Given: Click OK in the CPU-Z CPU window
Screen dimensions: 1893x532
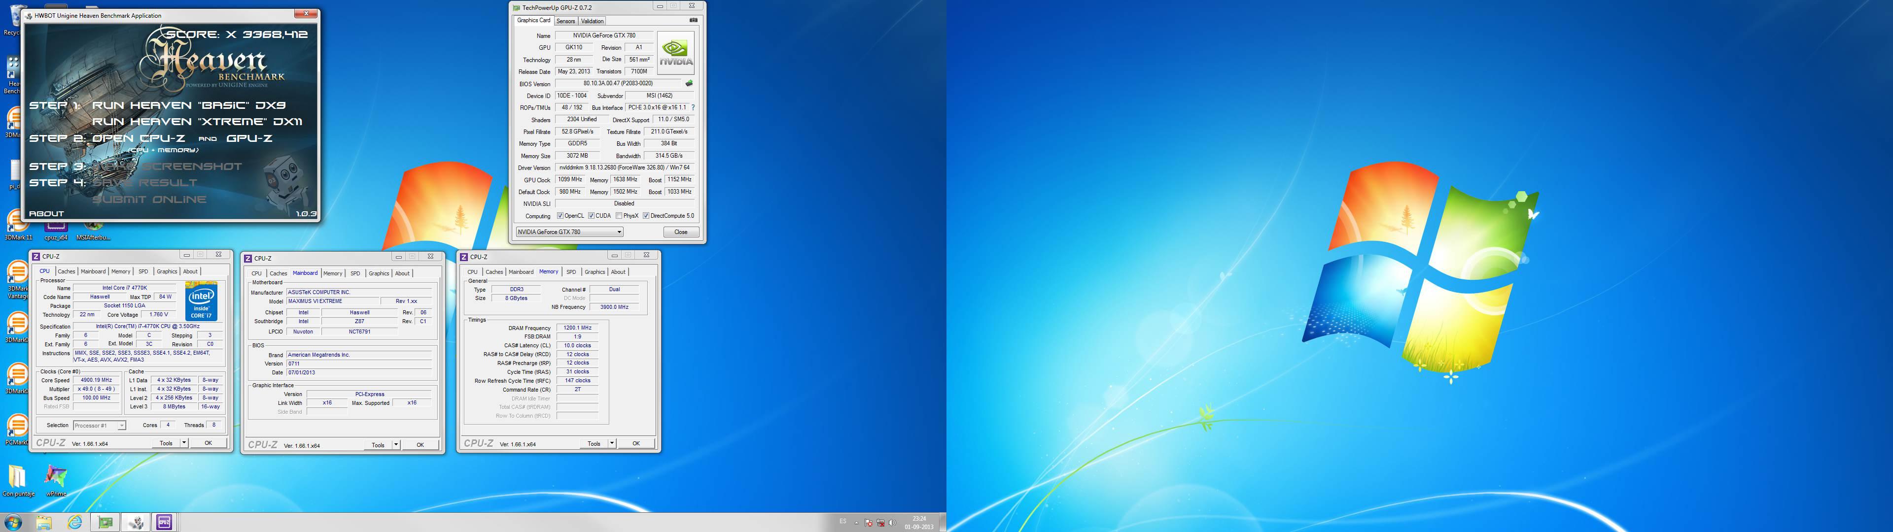Looking at the screenshot, I should click(208, 443).
